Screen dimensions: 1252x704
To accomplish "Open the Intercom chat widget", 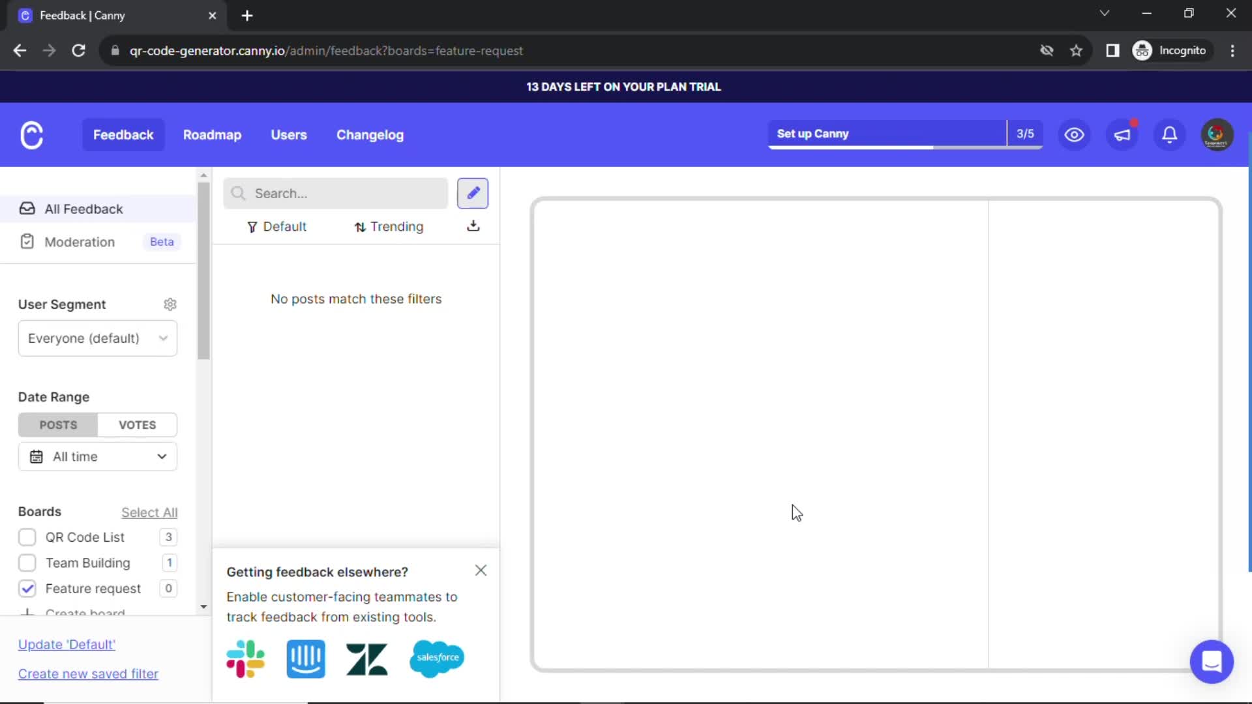I will click(x=1212, y=662).
